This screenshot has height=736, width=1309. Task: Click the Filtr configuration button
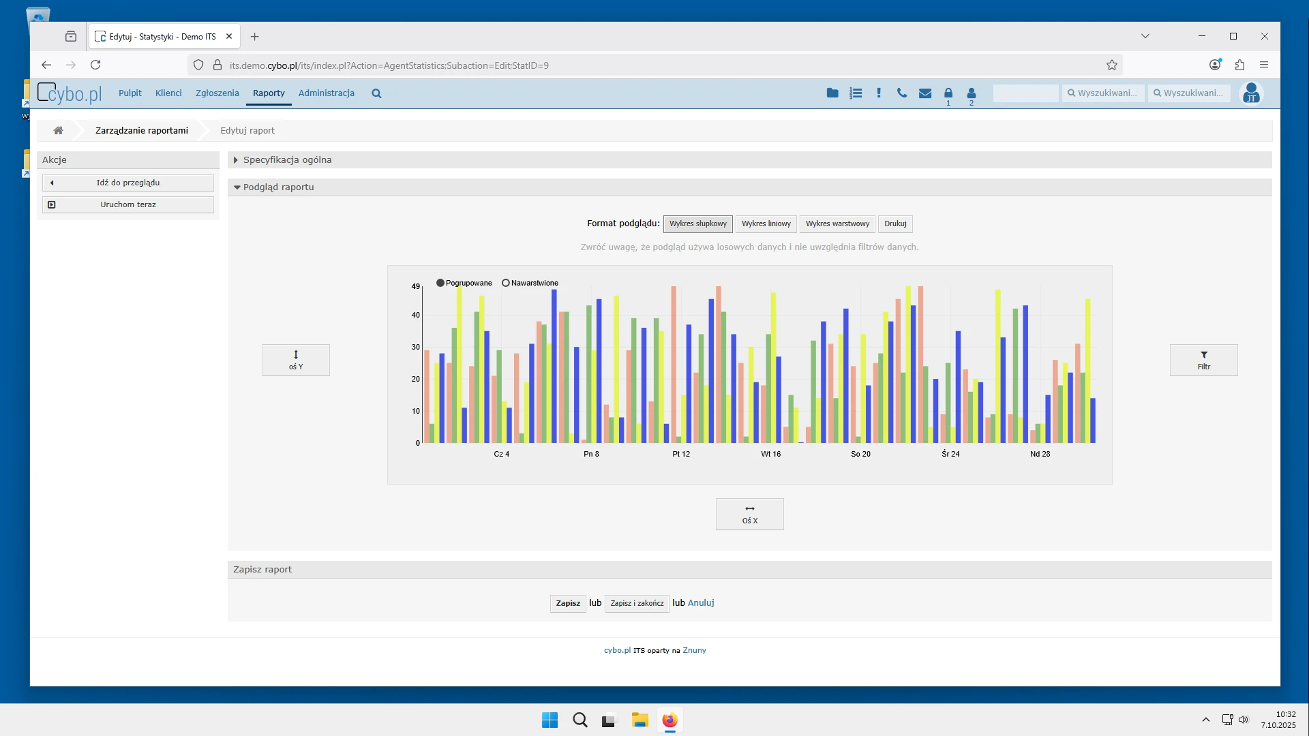click(1203, 360)
